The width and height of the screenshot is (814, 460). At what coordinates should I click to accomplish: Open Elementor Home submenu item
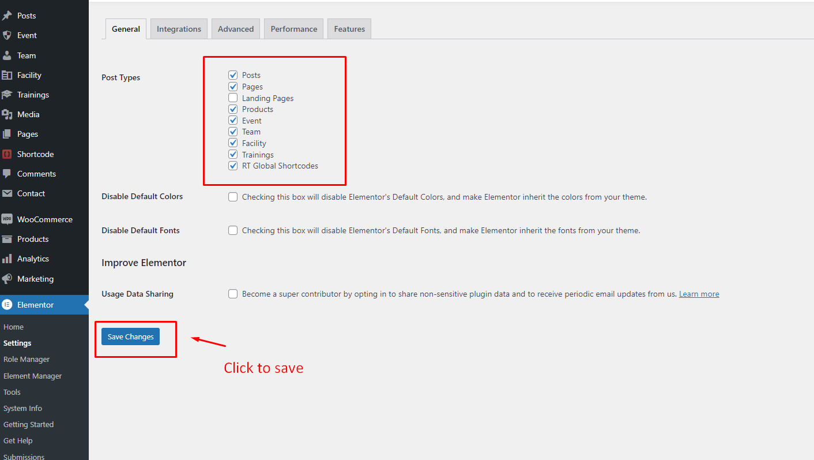coord(13,327)
